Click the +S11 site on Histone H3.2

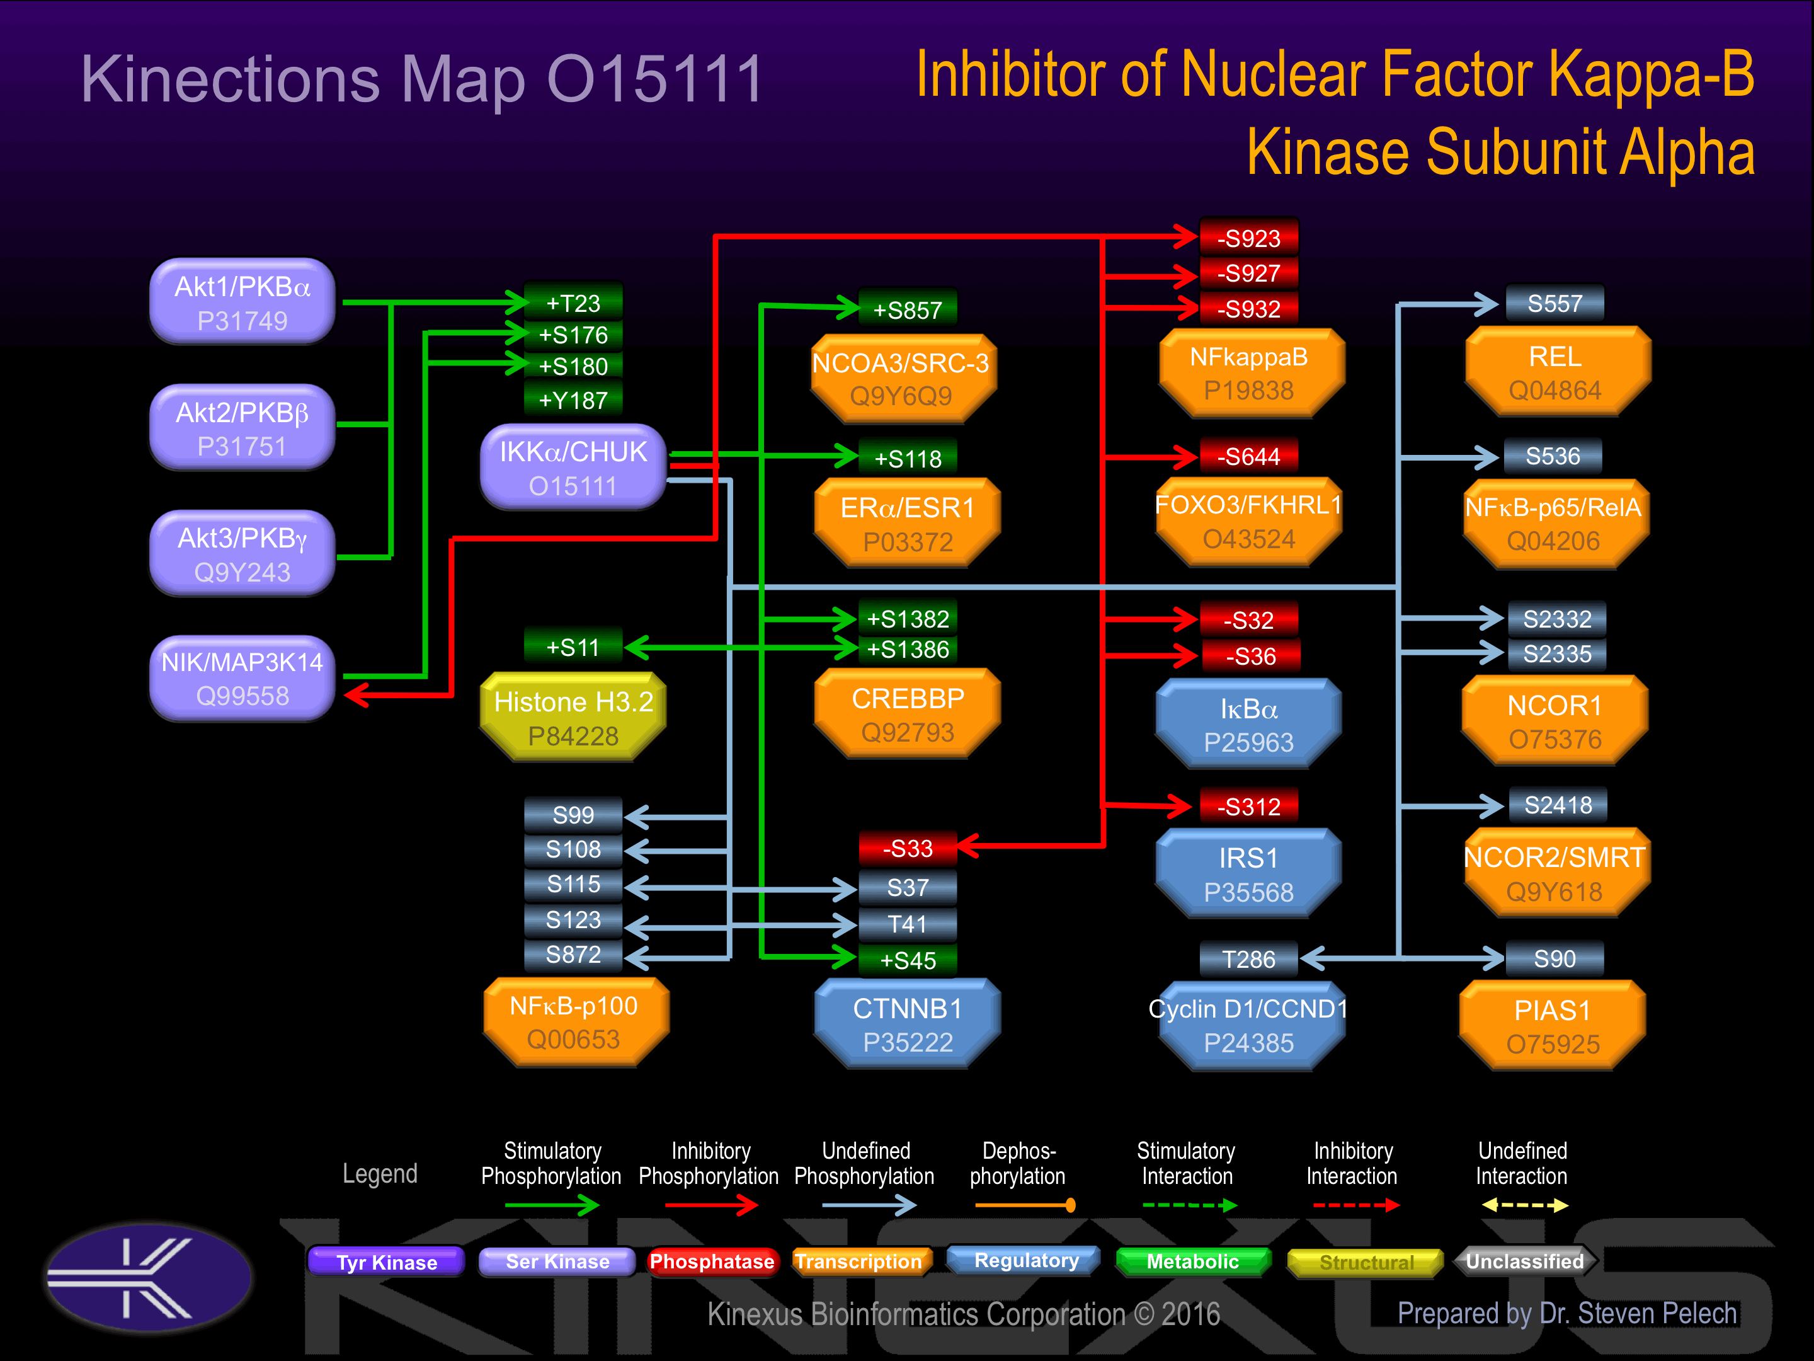click(573, 646)
